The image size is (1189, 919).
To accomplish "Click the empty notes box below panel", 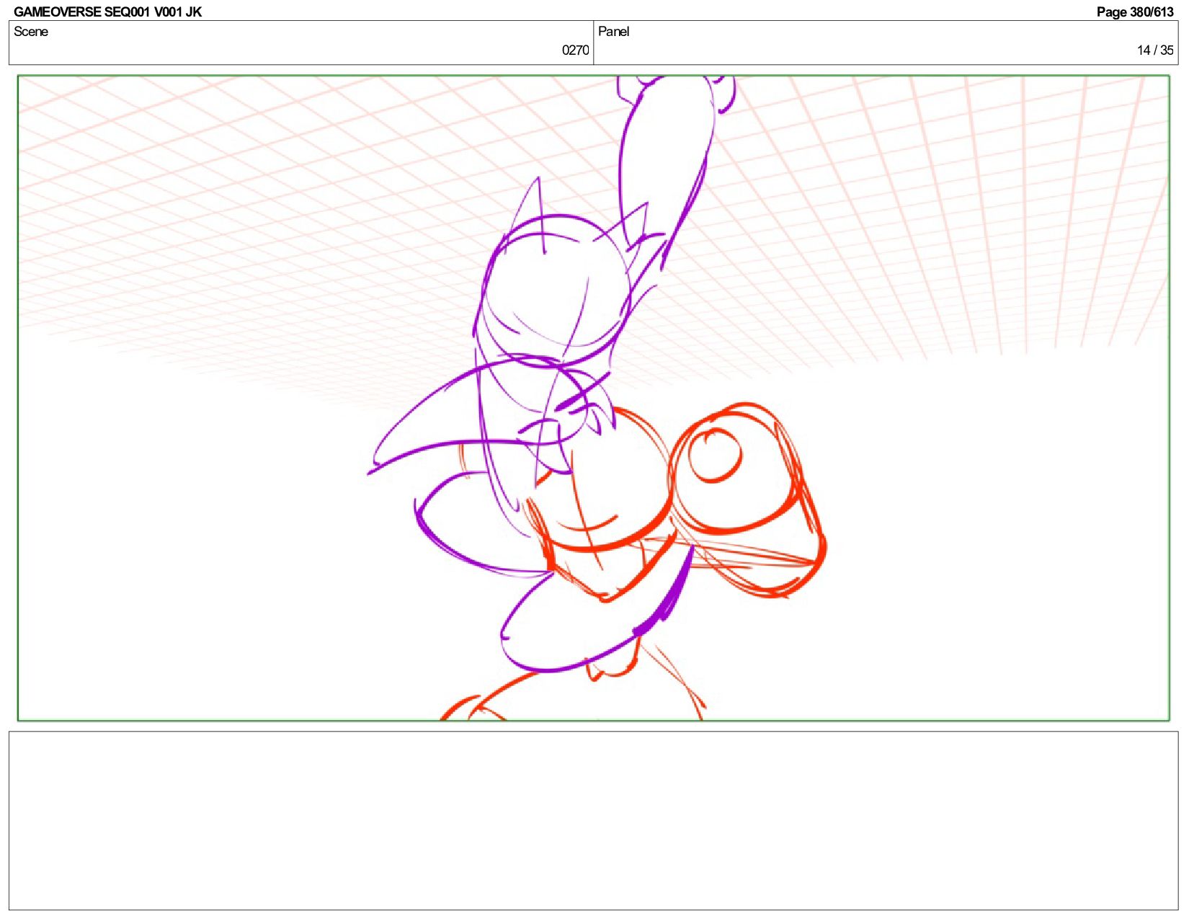I will (593, 820).
